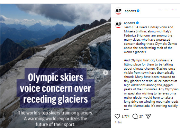Open AP logo avatar in post header
Viewport: 180px width, 131px height.
pos(118,11)
